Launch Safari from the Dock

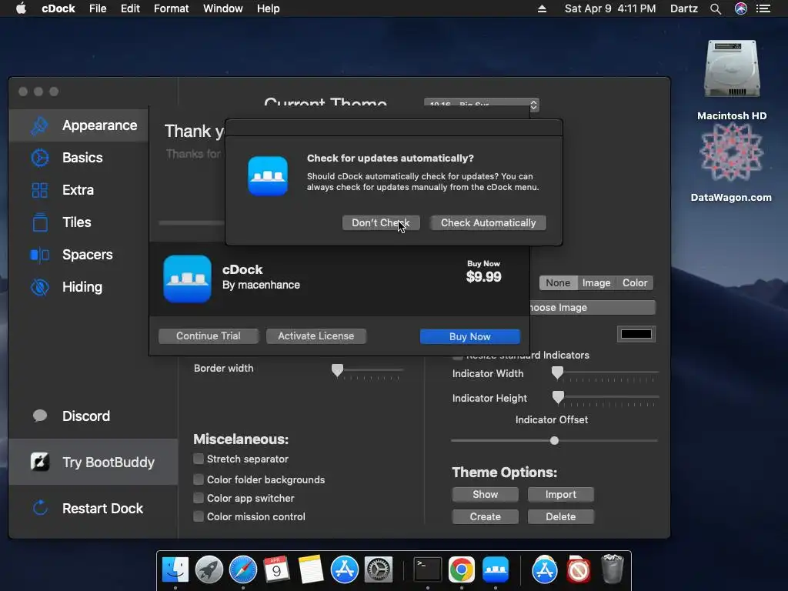243,570
